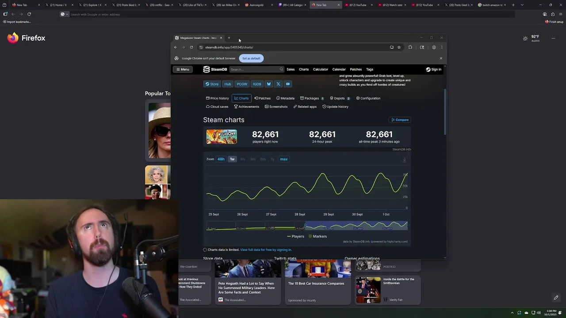The height and width of the screenshot is (318, 566).
Task: Open the Hub link button
Action: (x=227, y=84)
